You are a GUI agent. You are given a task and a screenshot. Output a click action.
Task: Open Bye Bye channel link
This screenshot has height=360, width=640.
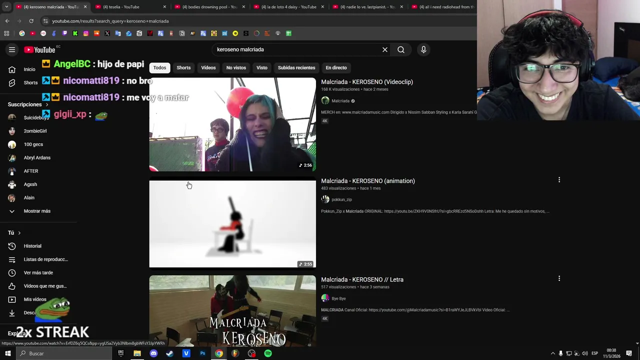coord(338,298)
